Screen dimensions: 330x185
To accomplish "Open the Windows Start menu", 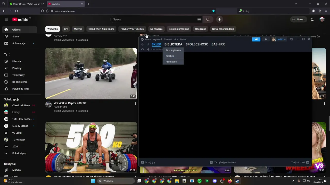I will 93,181.
